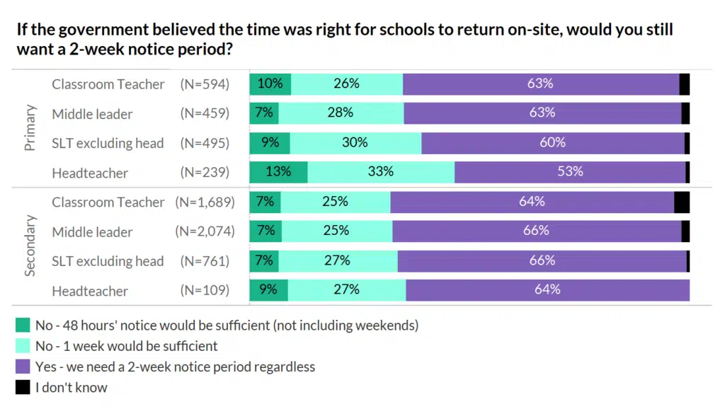Select the 60% purple bar segment
Viewport: 725px width, 414px height.
552,142
